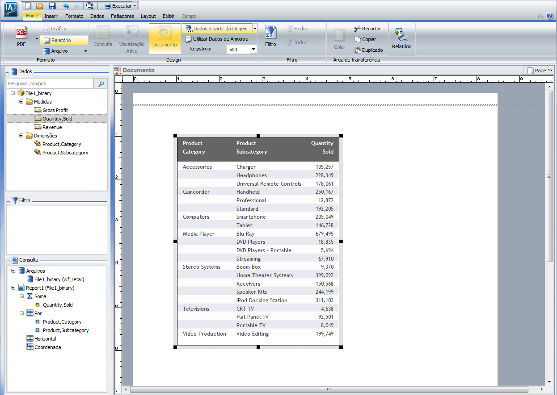Collapse the Medidas folder

(x=21, y=102)
